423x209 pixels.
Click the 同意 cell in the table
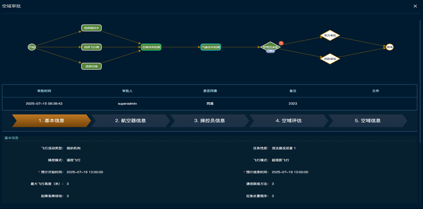(210, 104)
